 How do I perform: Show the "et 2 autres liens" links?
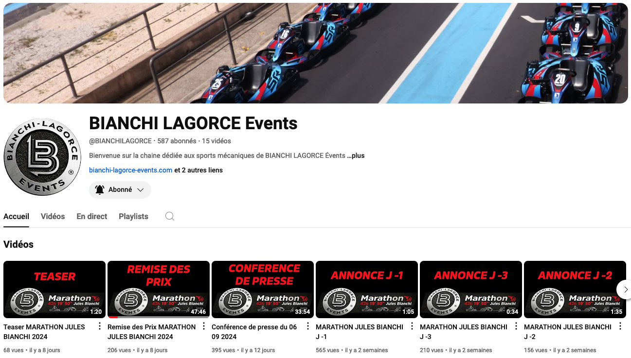coord(198,170)
